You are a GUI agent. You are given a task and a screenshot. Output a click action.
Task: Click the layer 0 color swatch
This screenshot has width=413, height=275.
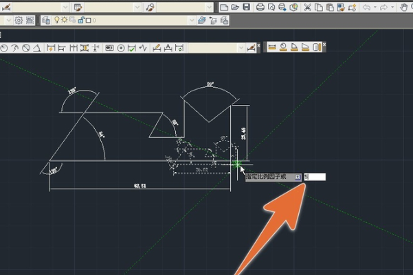89,21
